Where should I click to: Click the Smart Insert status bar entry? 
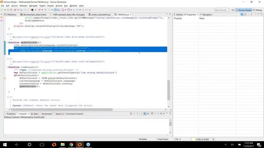click(163, 139)
